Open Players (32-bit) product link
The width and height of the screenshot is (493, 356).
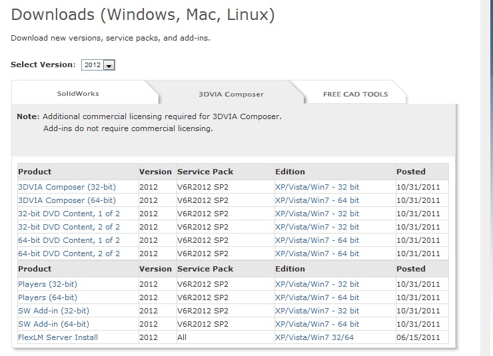(x=47, y=284)
